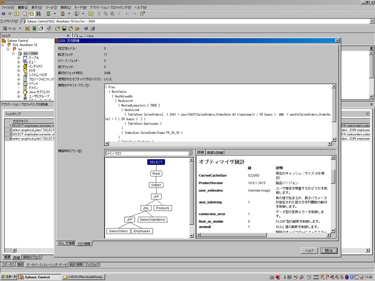
Task: Click the テーブル tables icon in tree
Action: [25, 58]
